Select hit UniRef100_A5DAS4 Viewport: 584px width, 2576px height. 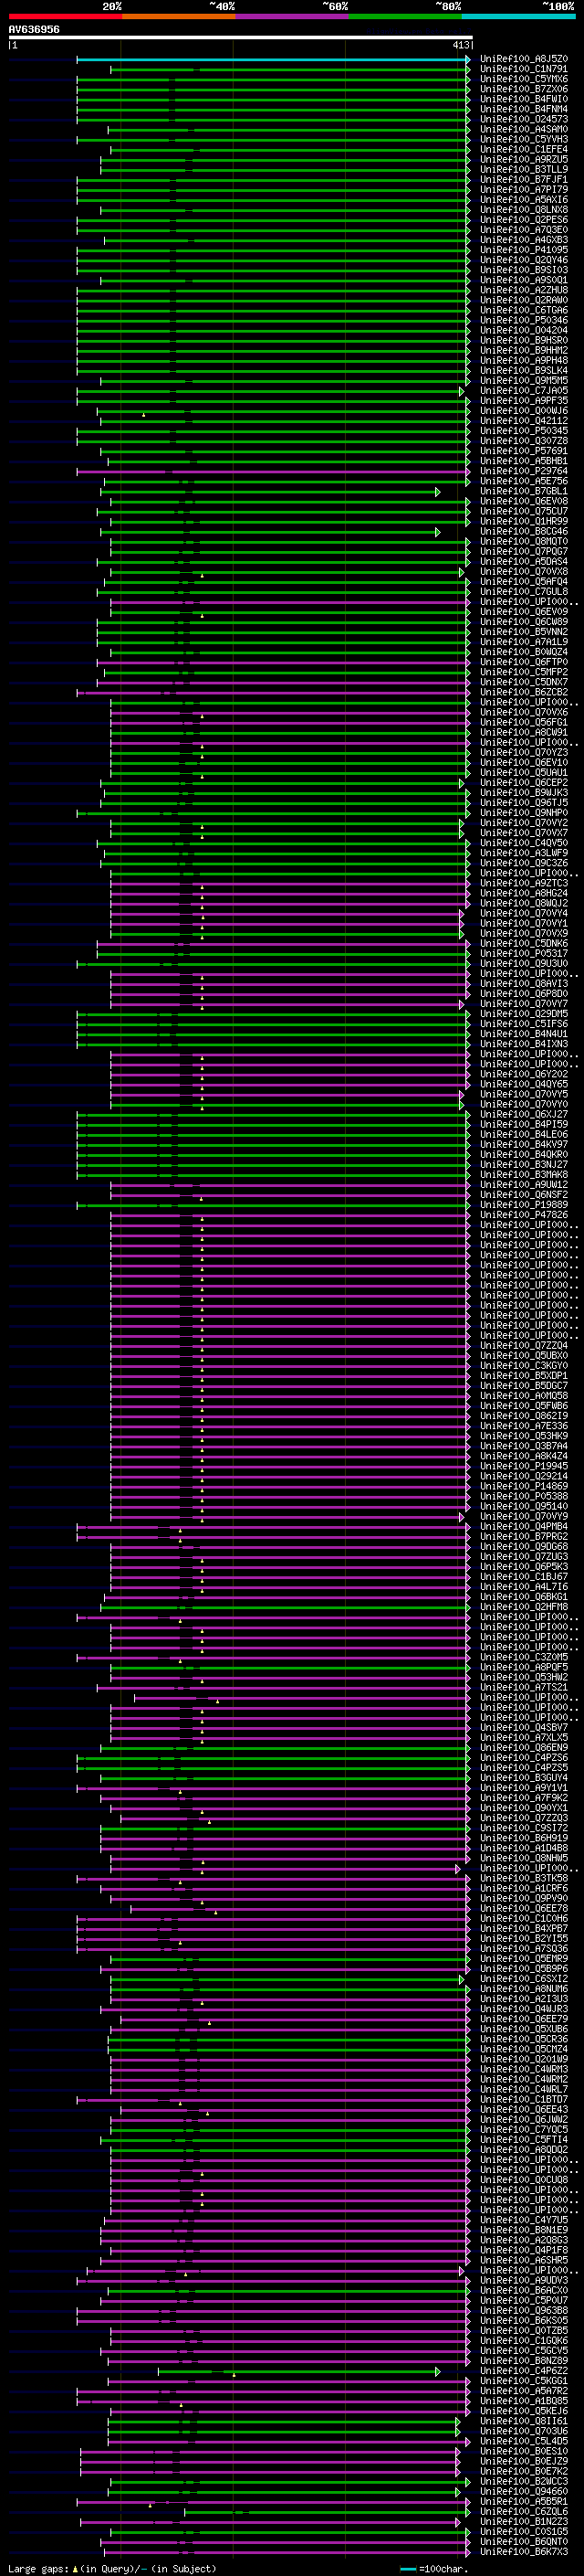523,561
